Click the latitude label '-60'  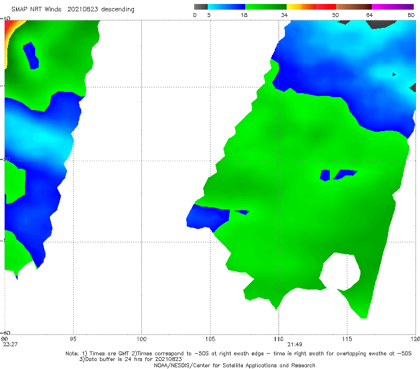[6, 333]
